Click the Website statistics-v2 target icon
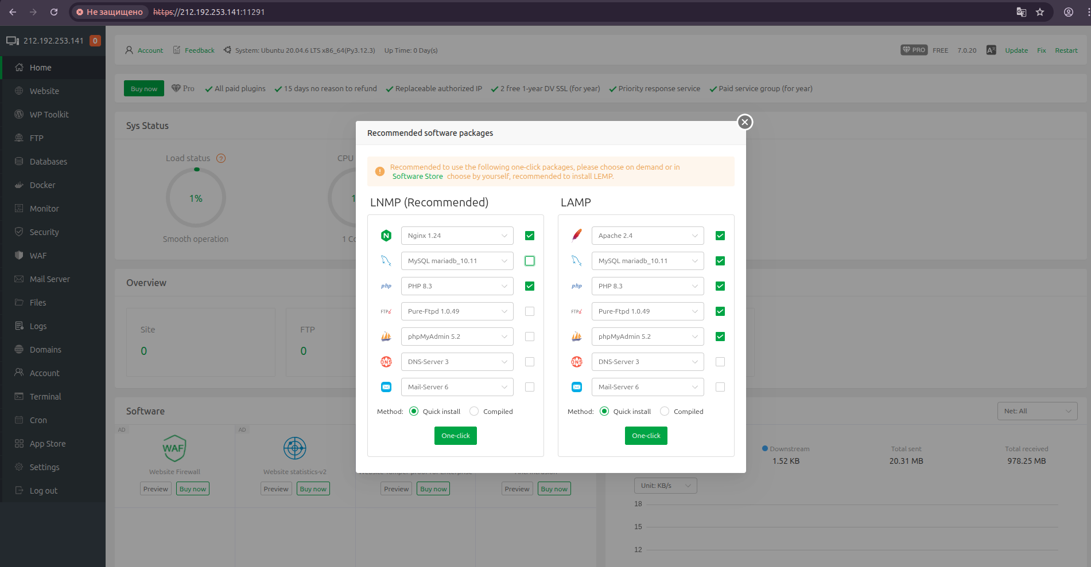Image resolution: width=1091 pixels, height=567 pixels. pyautogui.click(x=295, y=448)
